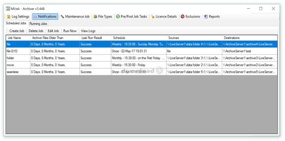Open the Log Settings toolbar icon
285x141 pixels.
[9, 17]
